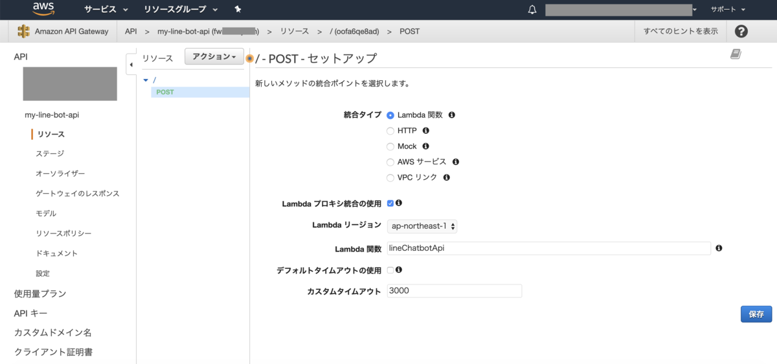This screenshot has width=777, height=364.
Task: Open クライアント証明書 in the sidebar
Action: tap(53, 352)
